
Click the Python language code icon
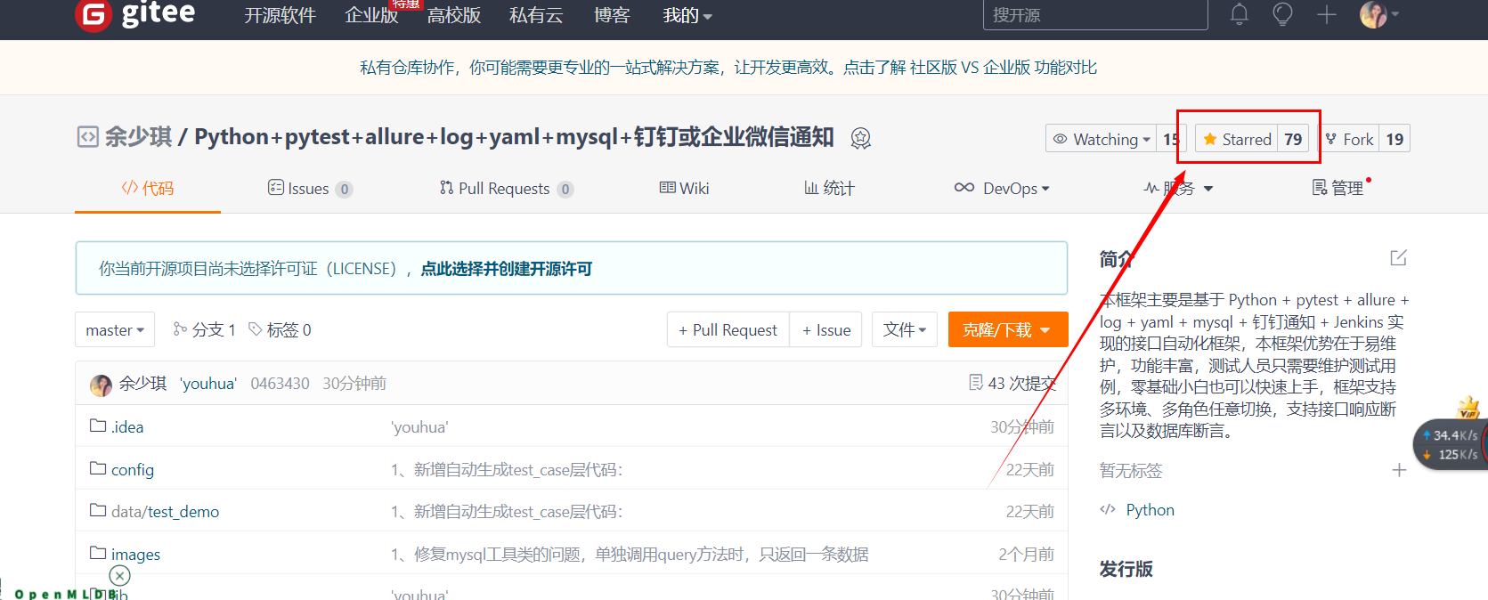[1108, 509]
